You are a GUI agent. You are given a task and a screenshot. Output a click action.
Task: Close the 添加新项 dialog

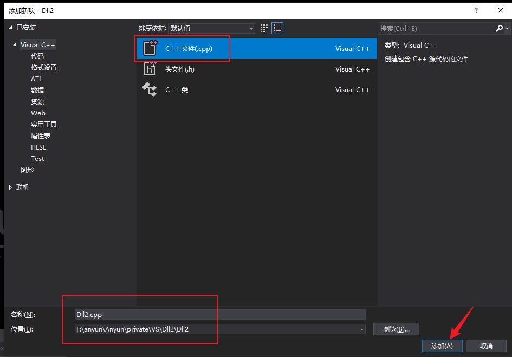(x=500, y=10)
